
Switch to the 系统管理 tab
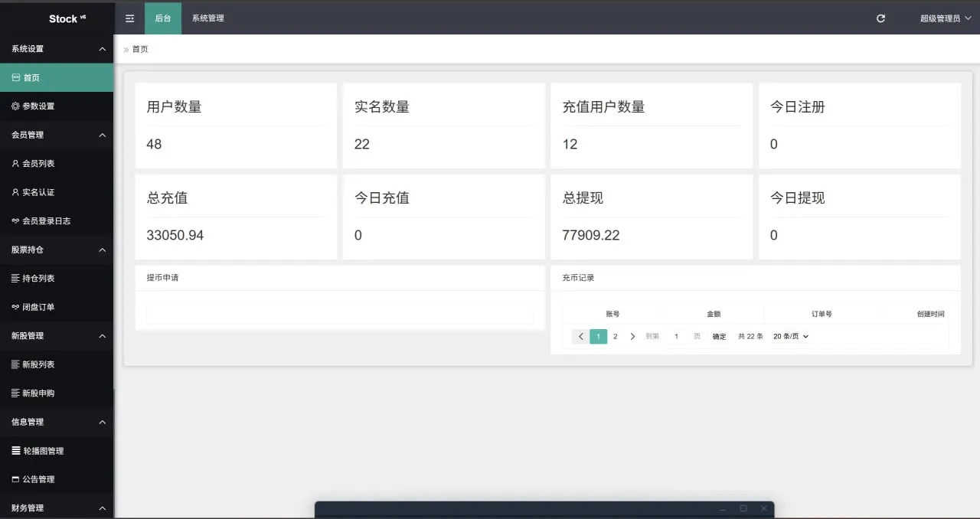[x=207, y=17]
